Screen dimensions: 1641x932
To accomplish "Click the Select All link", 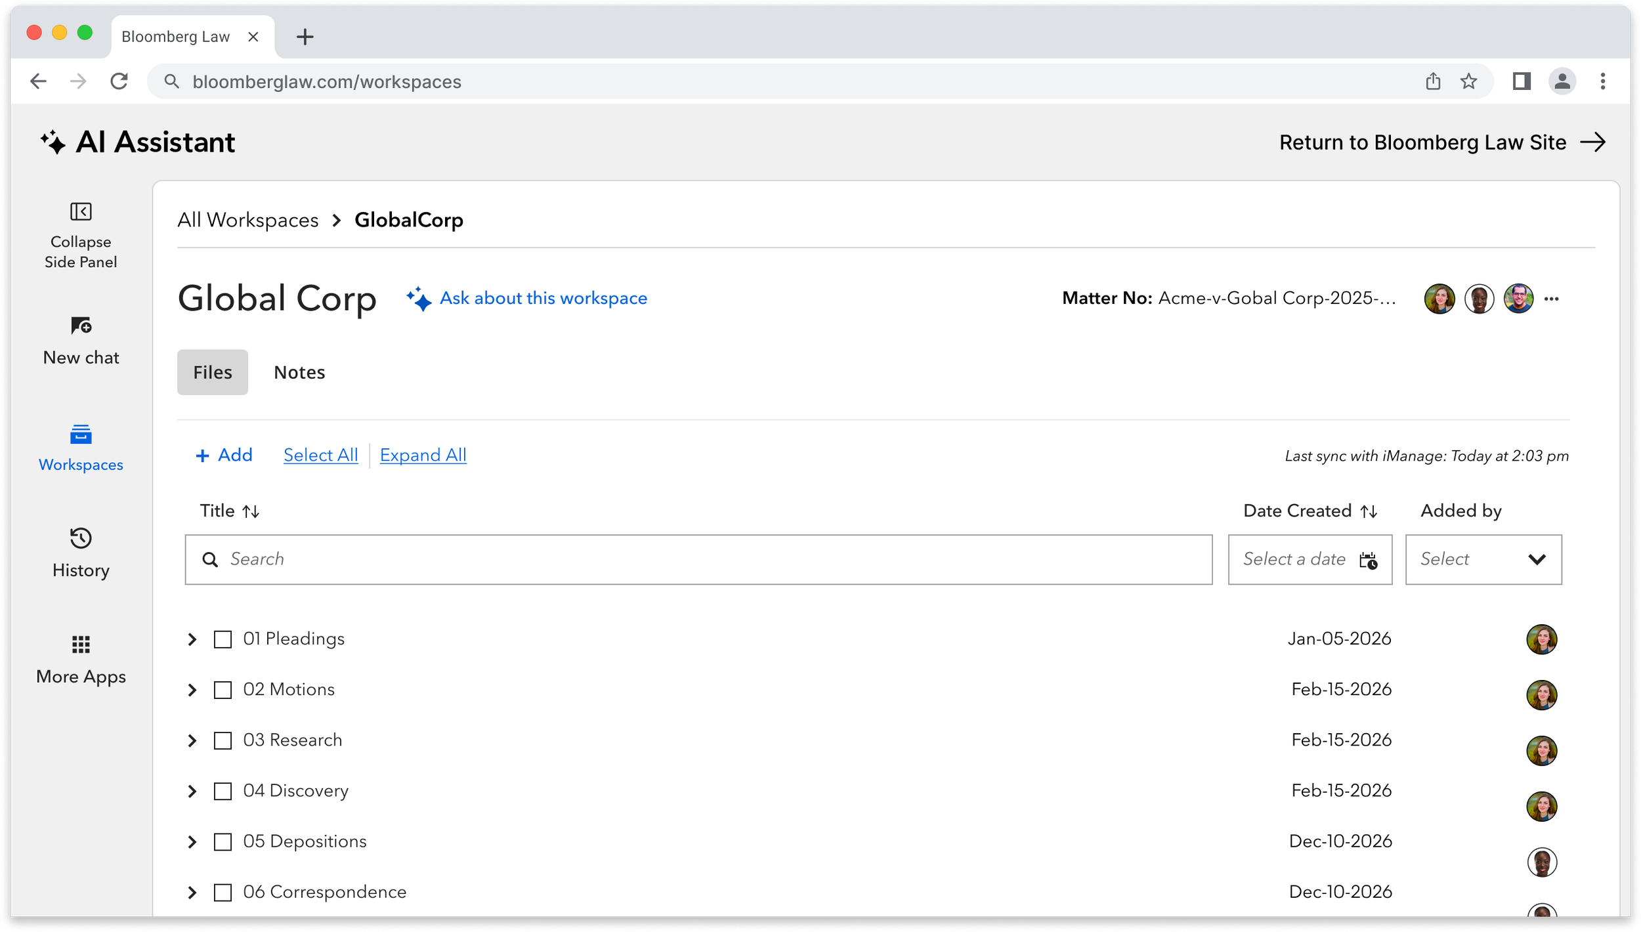I will [320, 454].
